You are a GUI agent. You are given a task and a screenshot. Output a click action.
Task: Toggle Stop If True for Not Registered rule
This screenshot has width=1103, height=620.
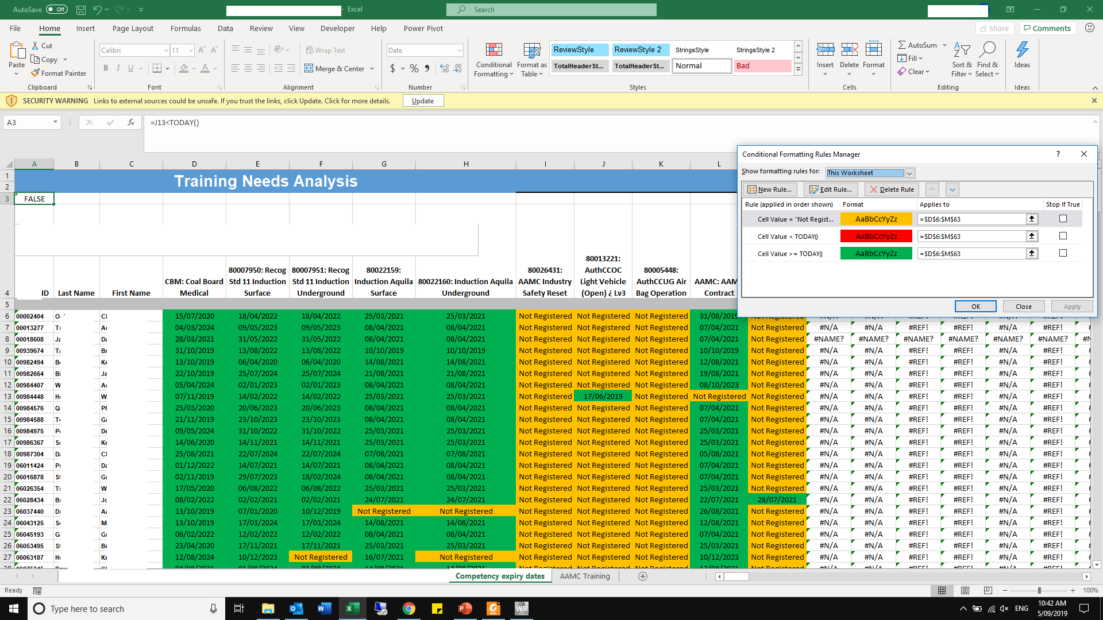click(1063, 219)
